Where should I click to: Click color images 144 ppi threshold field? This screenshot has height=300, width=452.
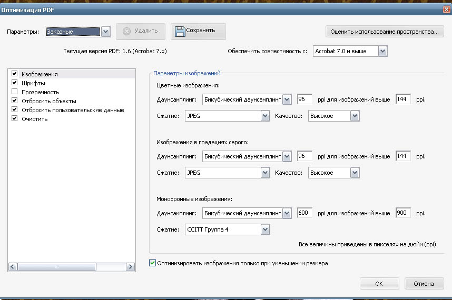[404, 99]
